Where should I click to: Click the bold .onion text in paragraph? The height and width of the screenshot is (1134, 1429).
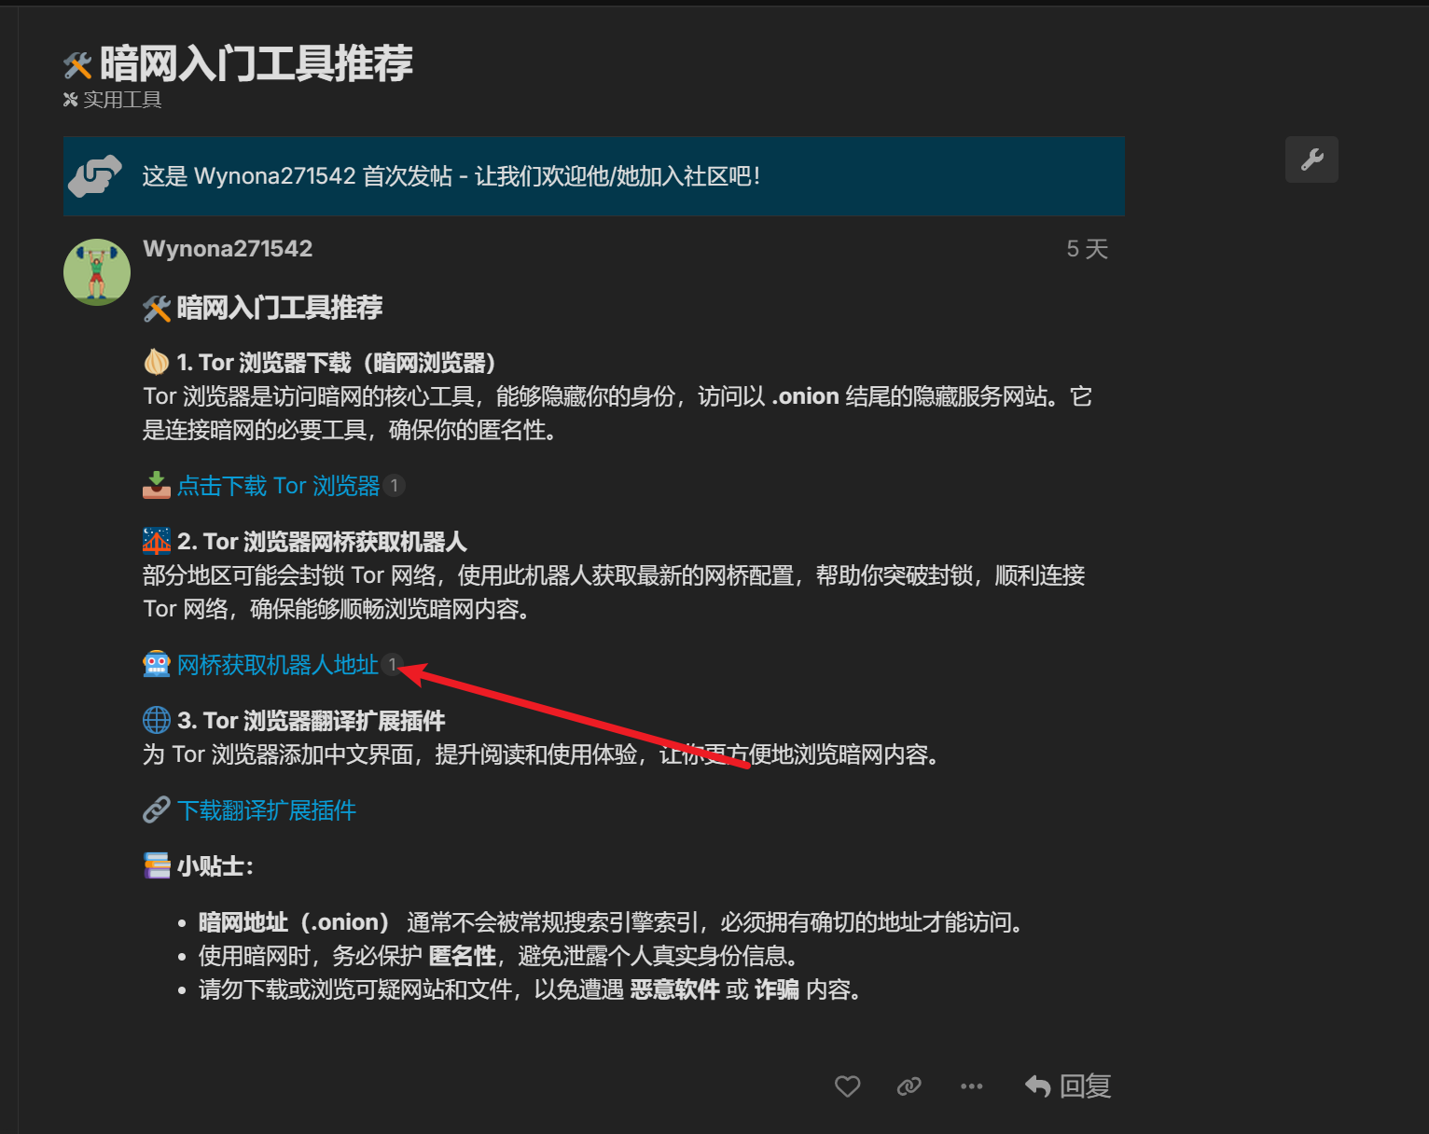[x=806, y=396]
